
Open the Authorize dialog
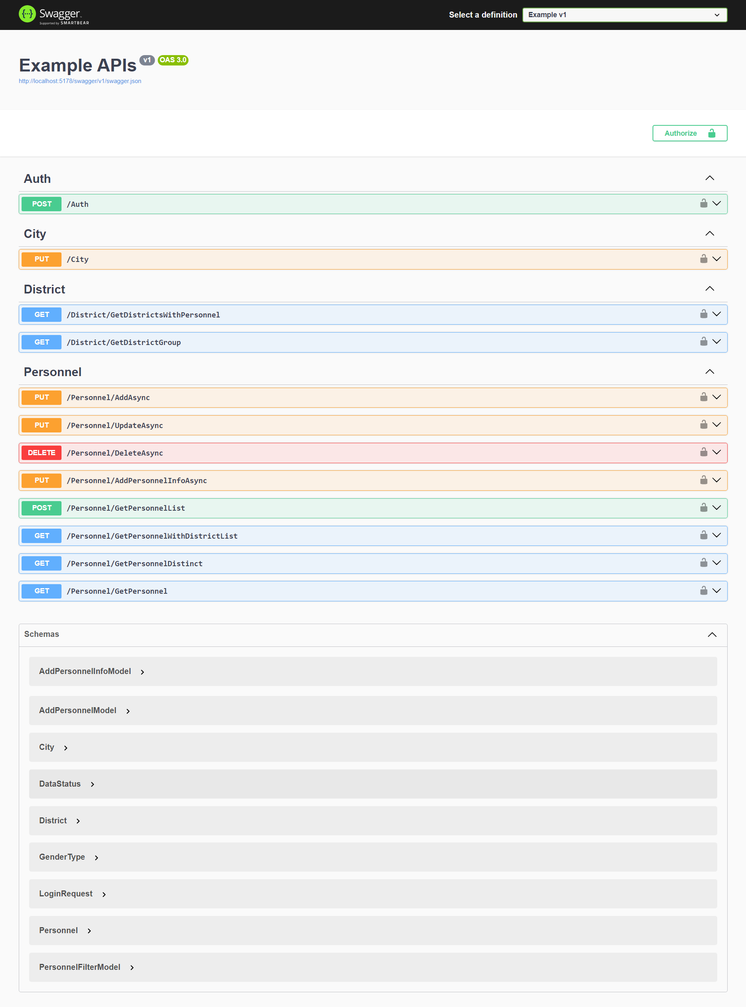[x=690, y=133]
